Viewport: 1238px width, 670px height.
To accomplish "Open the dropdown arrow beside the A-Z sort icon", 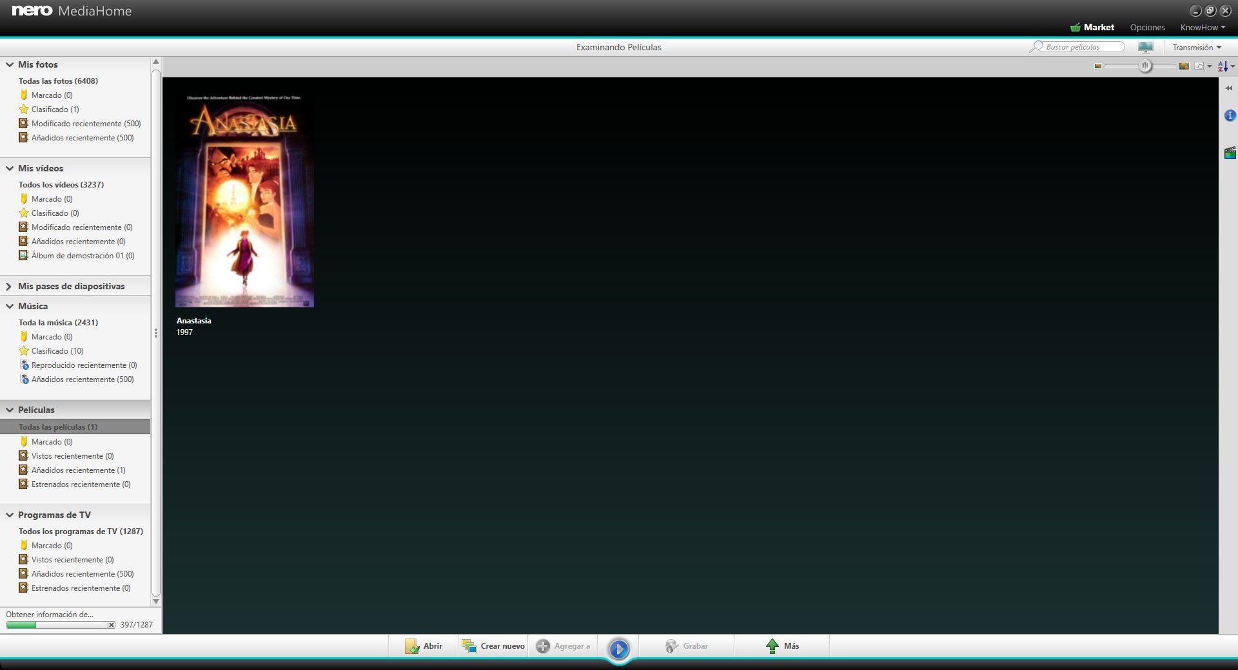I will (1233, 66).
